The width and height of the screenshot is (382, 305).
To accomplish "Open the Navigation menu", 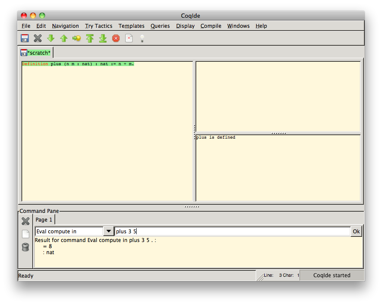I will pyautogui.click(x=65, y=26).
